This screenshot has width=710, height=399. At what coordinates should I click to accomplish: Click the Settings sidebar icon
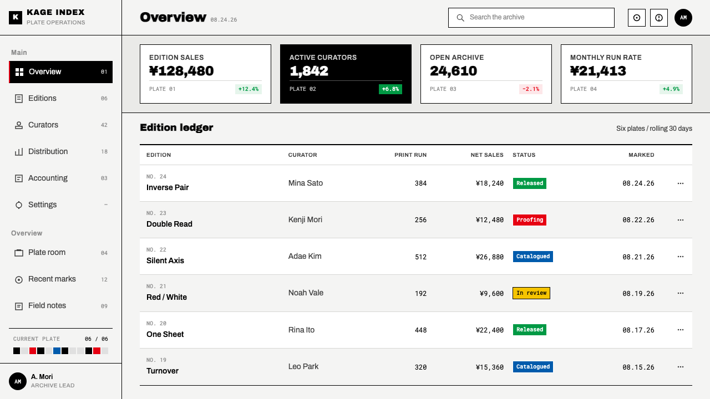(x=19, y=205)
